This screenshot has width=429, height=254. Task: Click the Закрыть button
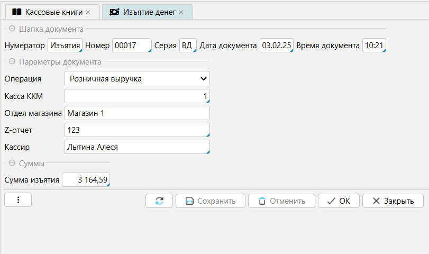click(x=393, y=201)
